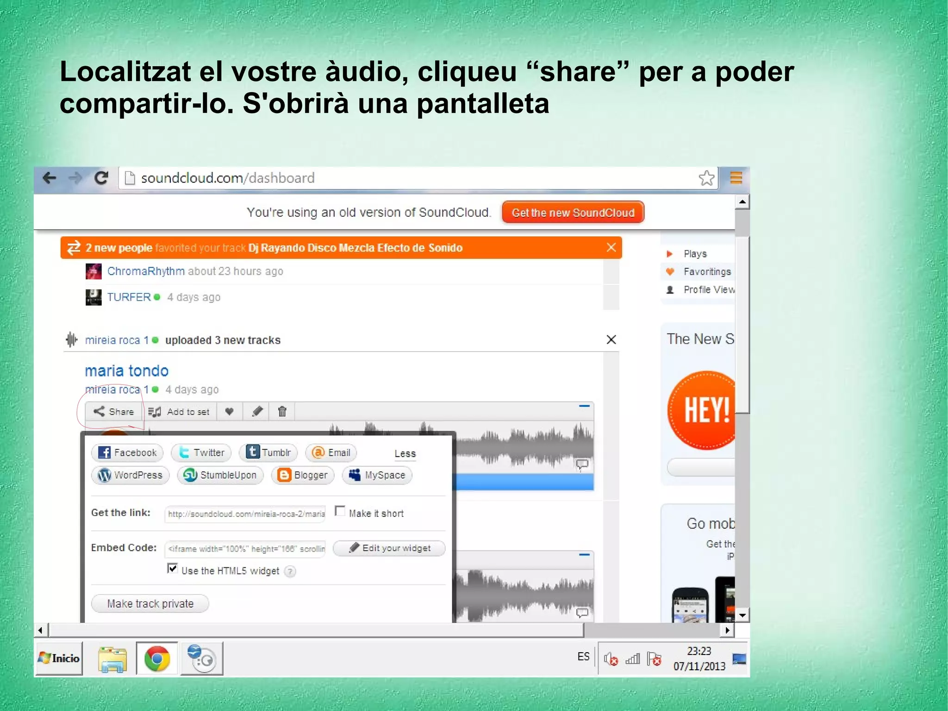Share to MySpace
This screenshot has height=711, width=948.
(377, 475)
